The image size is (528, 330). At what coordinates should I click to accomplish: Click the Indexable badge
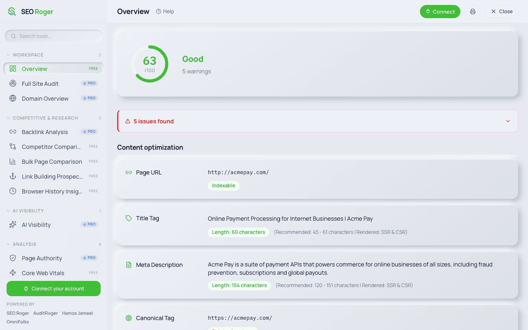click(x=224, y=186)
